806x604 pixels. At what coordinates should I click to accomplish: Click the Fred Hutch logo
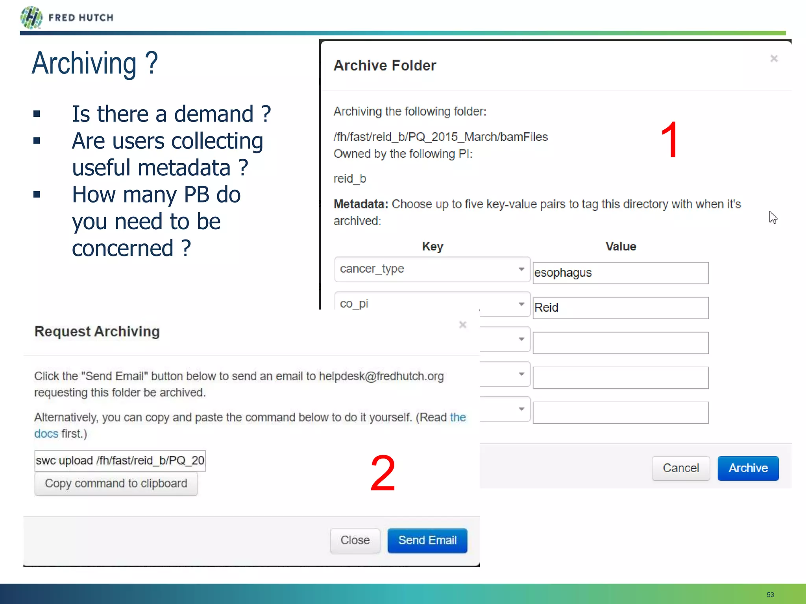coord(67,17)
